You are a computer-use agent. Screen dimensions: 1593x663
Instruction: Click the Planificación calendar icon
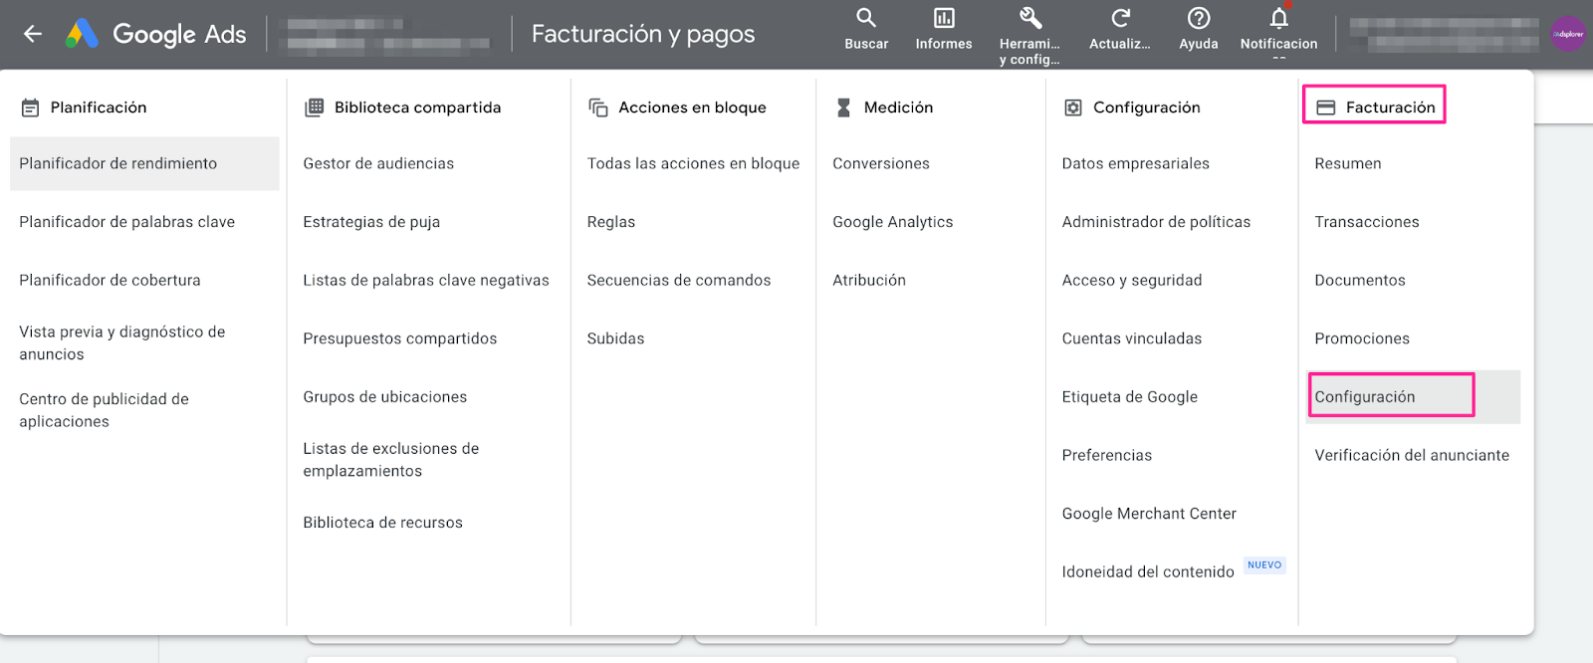pos(31,108)
